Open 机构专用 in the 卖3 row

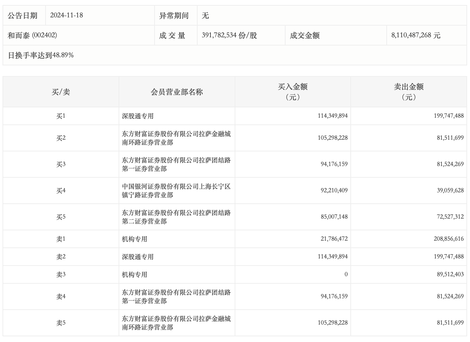[x=135, y=275]
